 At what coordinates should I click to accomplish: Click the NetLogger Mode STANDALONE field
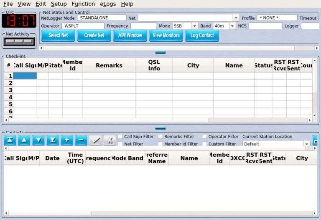click(x=102, y=18)
